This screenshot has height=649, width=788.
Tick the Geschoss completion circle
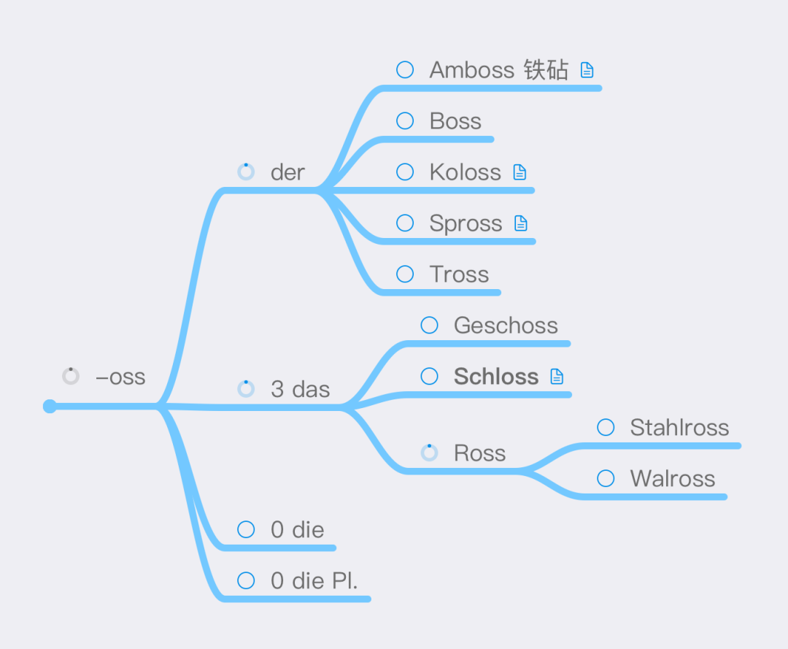coord(429,325)
